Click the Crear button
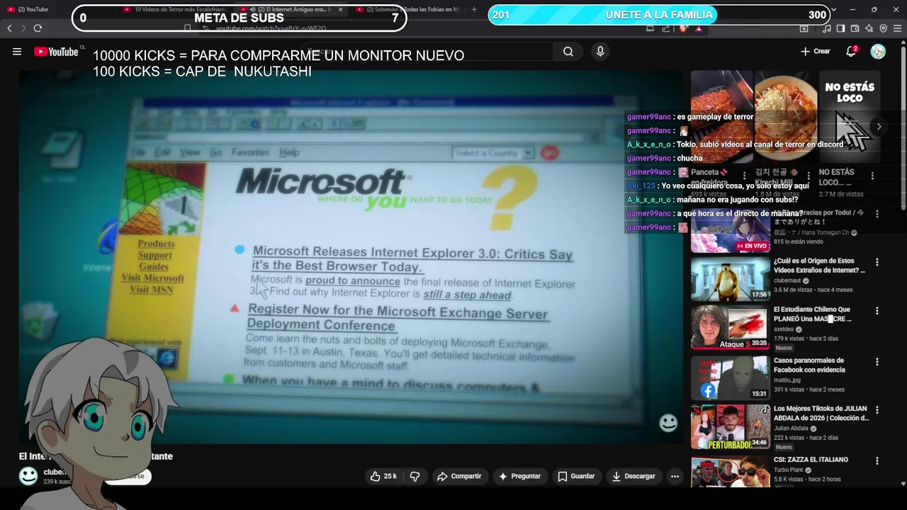907x510 pixels. coord(816,52)
